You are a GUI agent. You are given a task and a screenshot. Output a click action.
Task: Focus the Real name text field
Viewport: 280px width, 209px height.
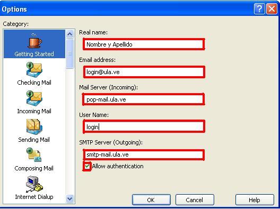coord(144,44)
